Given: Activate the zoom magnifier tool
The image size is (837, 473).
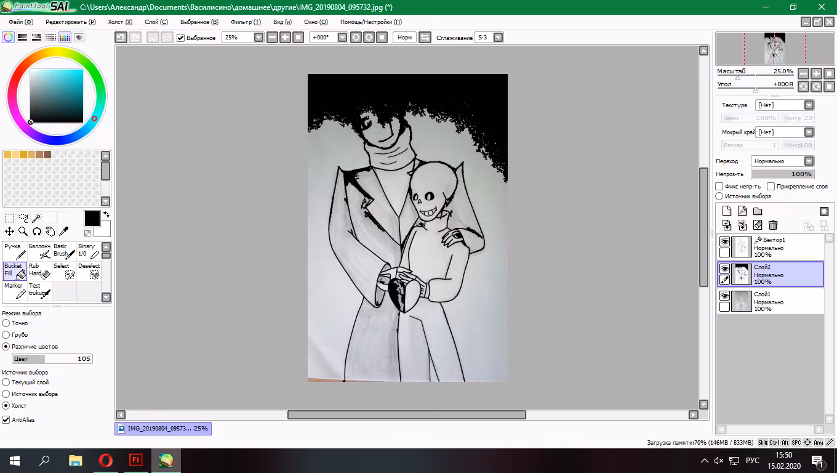Looking at the screenshot, I should coord(23,232).
